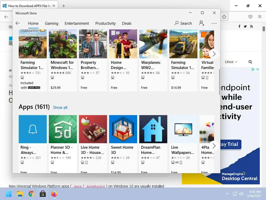Click the Microsoft Store scrollbar

point(219,82)
